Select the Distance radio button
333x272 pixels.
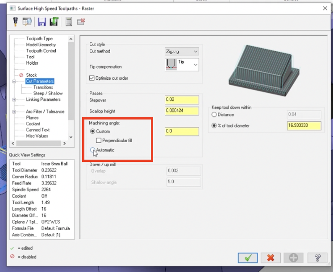click(x=214, y=115)
